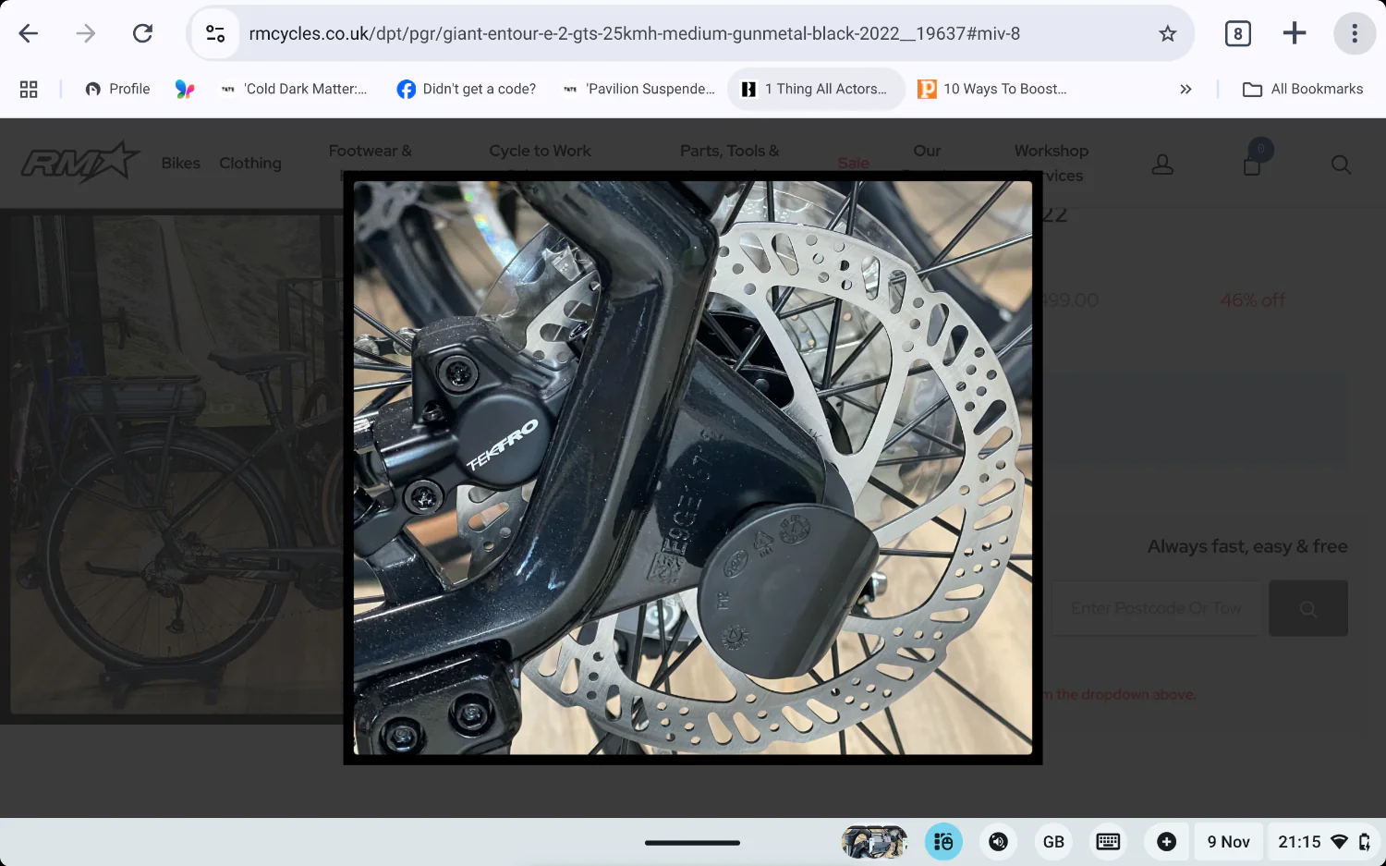
Task: Switch the GB keyboard input method
Action: 1053,842
